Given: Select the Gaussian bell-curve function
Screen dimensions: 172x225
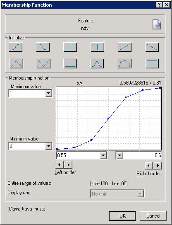Looking at the screenshot, I should (97, 63).
